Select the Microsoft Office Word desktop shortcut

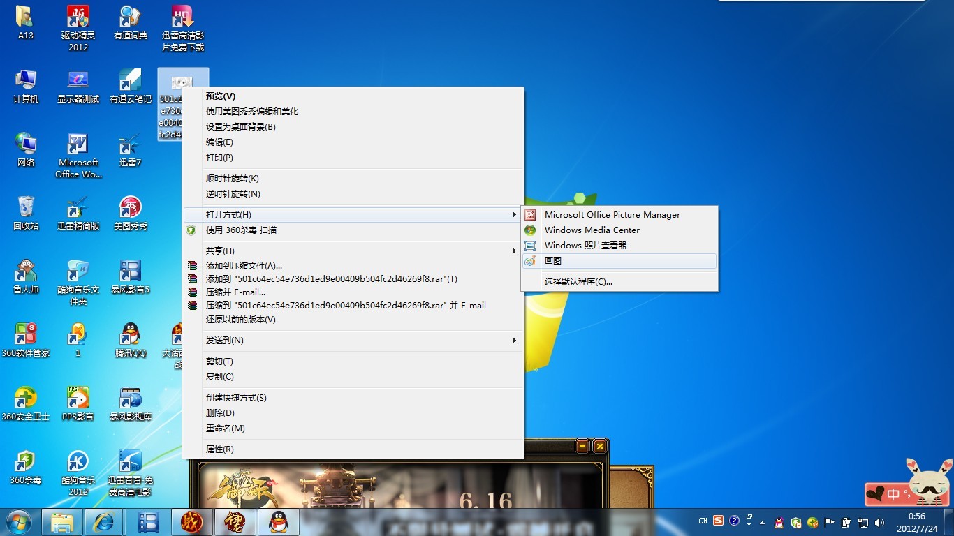pos(78,156)
